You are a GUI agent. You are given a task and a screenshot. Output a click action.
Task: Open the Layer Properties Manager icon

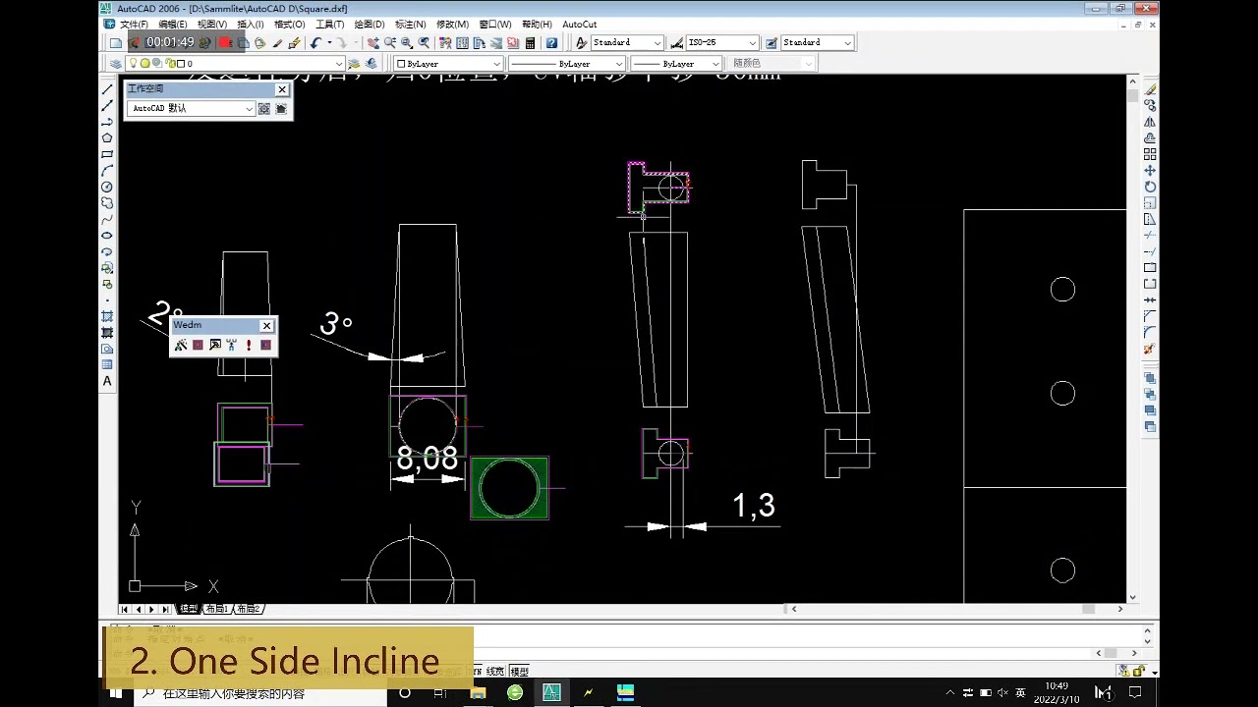coord(115,64)
